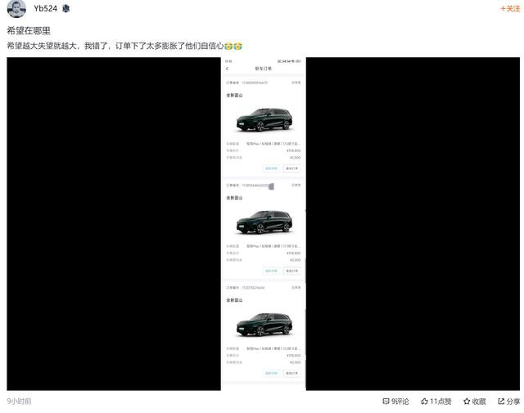Click the post body text about 订单

point(115,46)
